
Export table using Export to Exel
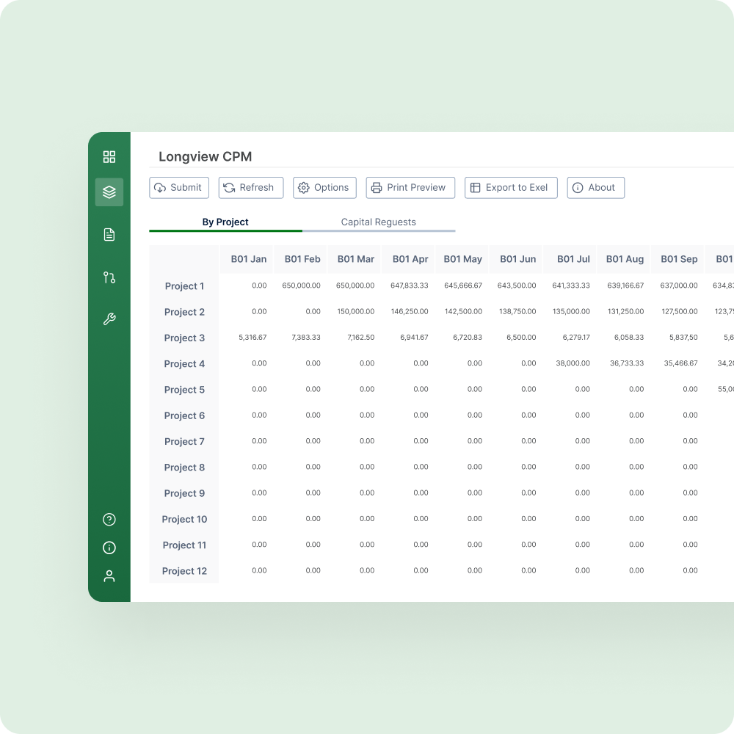click(511, 188)
